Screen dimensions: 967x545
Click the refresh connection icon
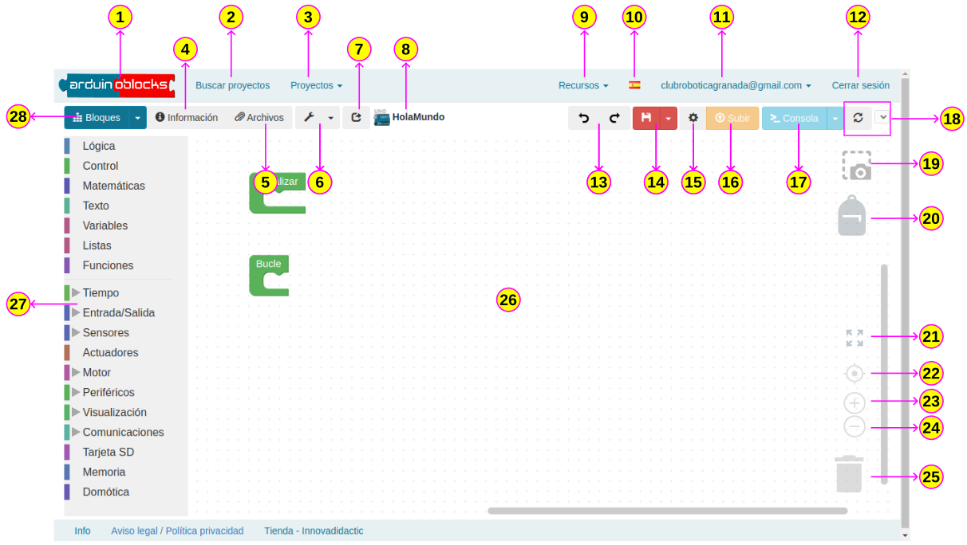point(858,118)
